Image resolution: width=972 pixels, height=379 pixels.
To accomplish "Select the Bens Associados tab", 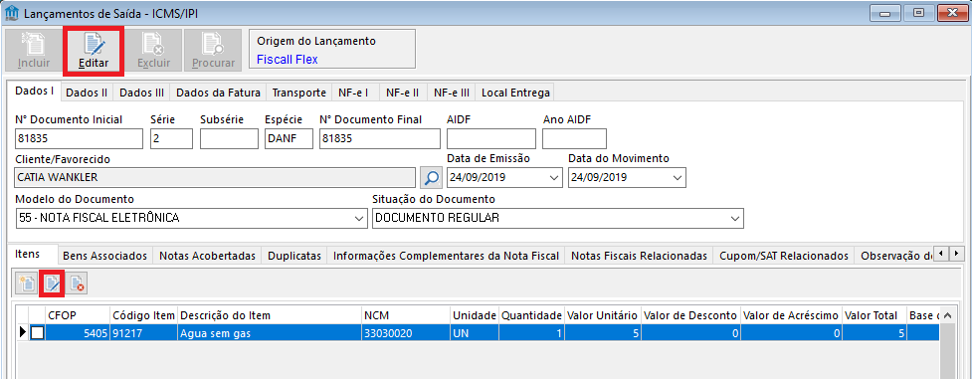I will [105, 256].
